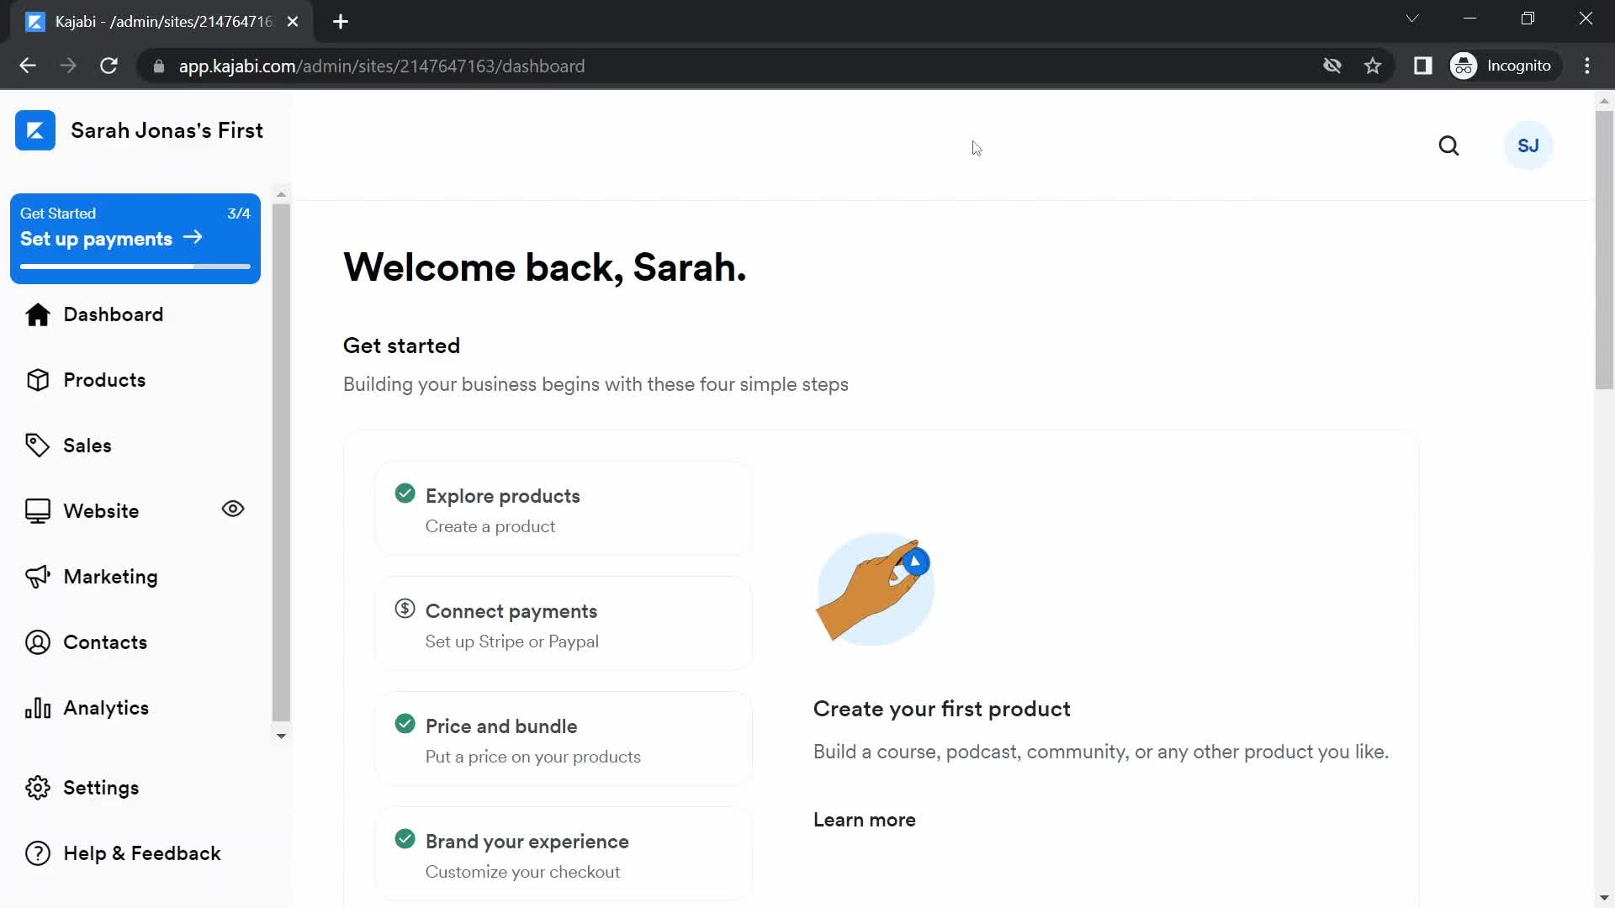Click SJ profile avatar icon
1615x908 pixels.
point(1528,145)
